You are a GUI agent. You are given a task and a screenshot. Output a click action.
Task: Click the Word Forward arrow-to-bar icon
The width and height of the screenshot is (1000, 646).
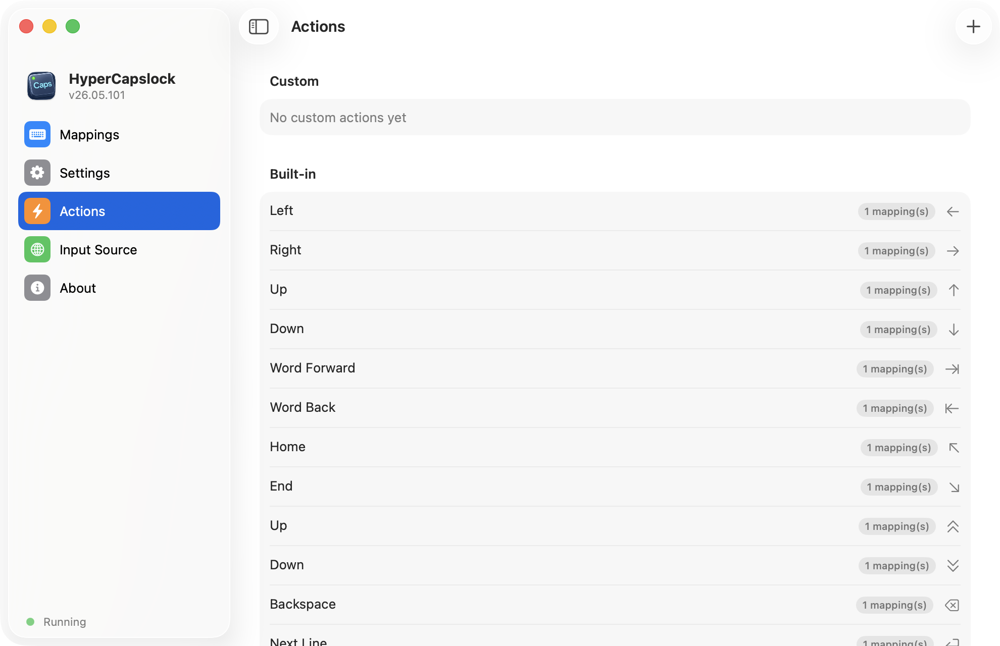pyautogui.click(x=952, y=369)
